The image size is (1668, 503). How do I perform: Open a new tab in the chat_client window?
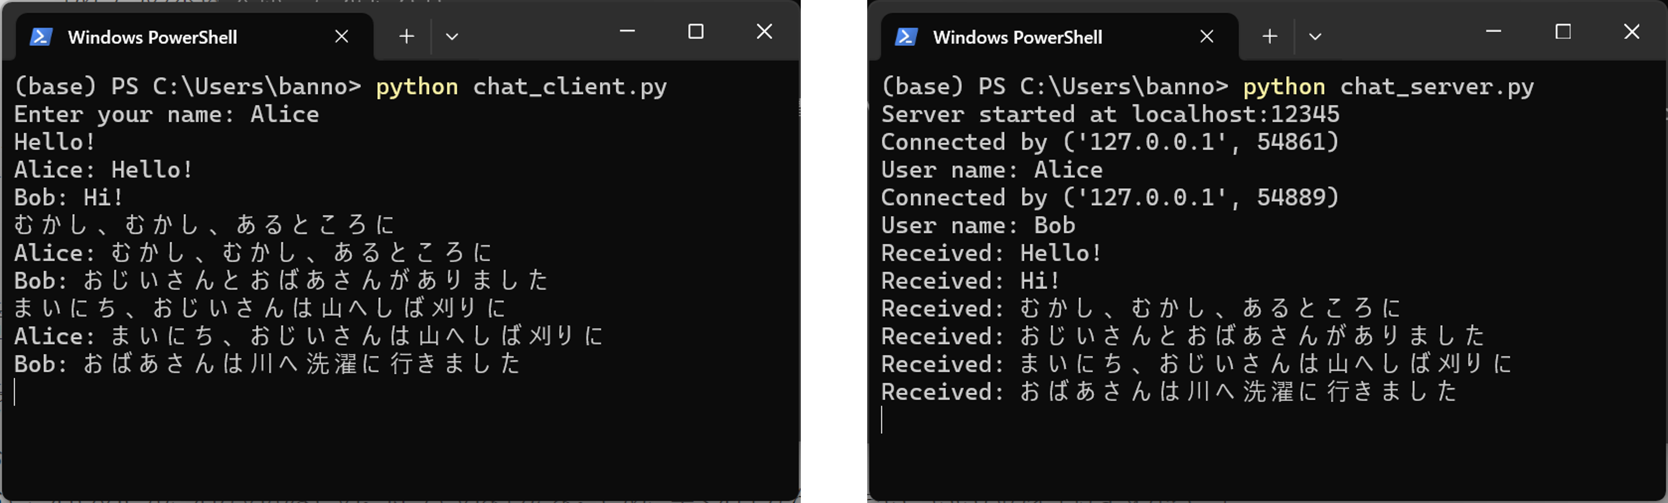(x=407, y=36)
